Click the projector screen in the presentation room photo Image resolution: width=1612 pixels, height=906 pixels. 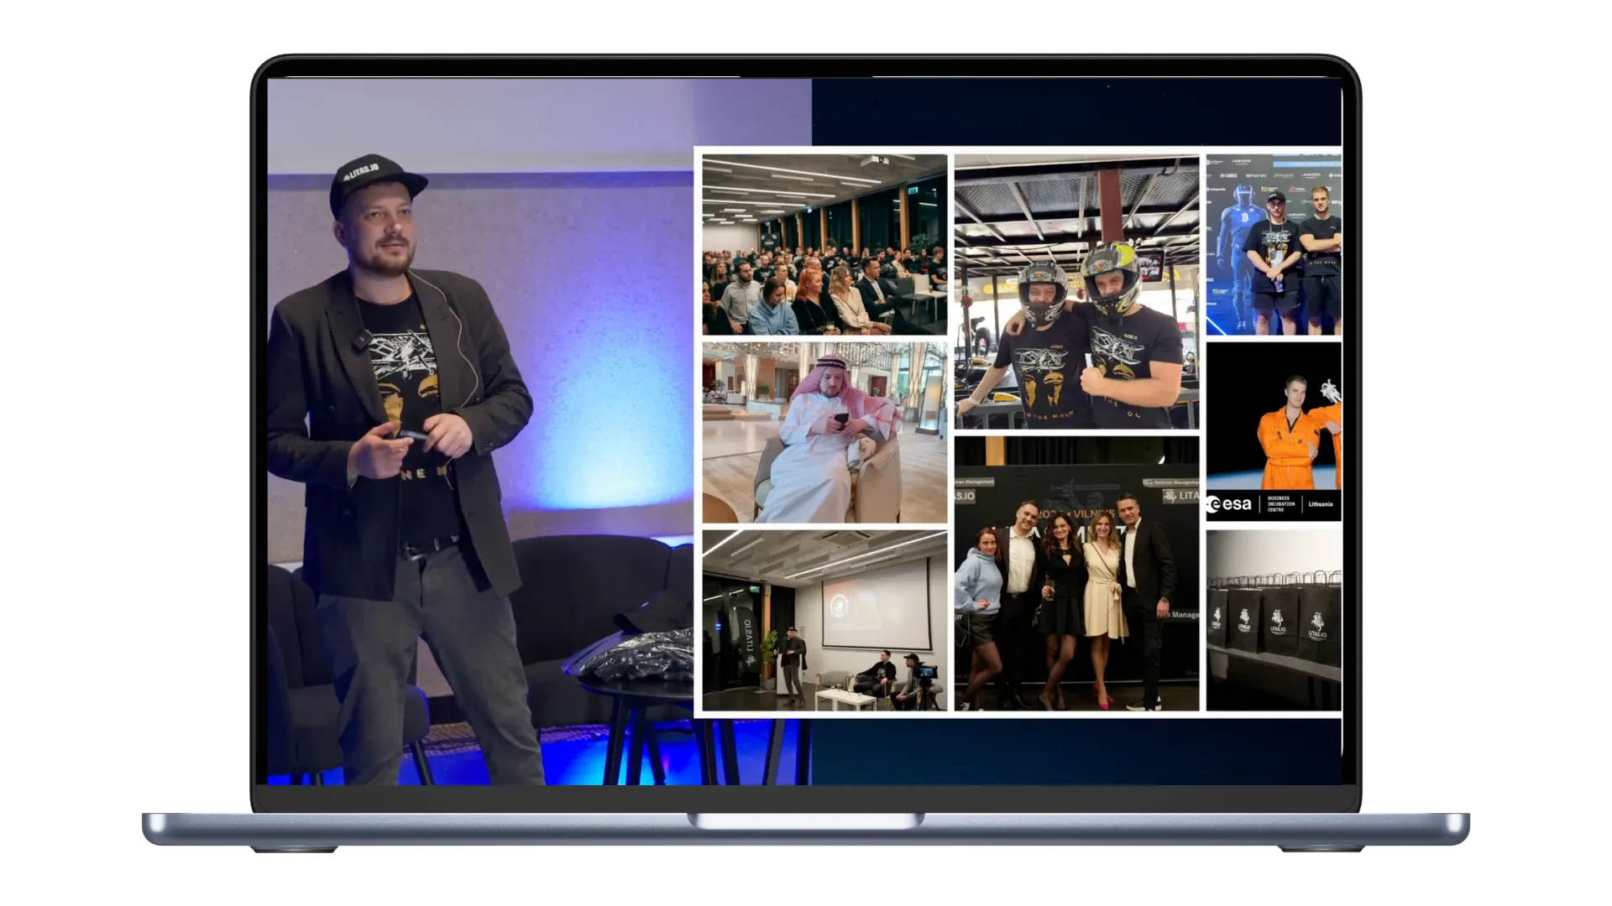pos(875,606)
